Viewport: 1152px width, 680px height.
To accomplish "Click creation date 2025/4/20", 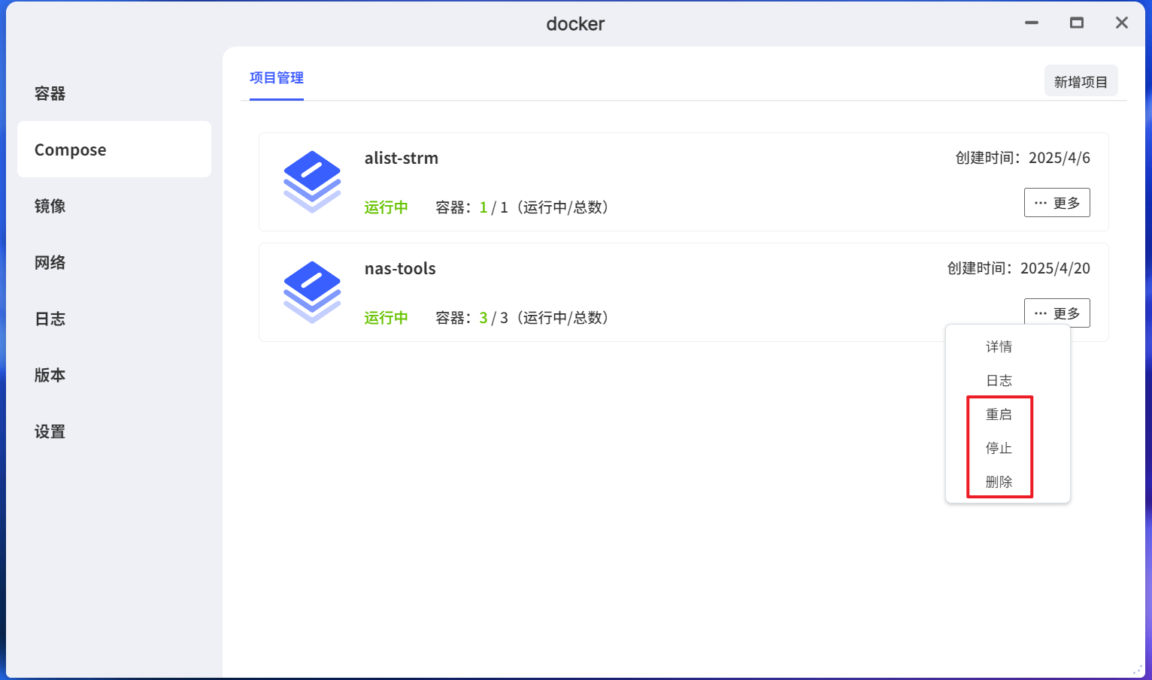I will [x=1055, y=268].
